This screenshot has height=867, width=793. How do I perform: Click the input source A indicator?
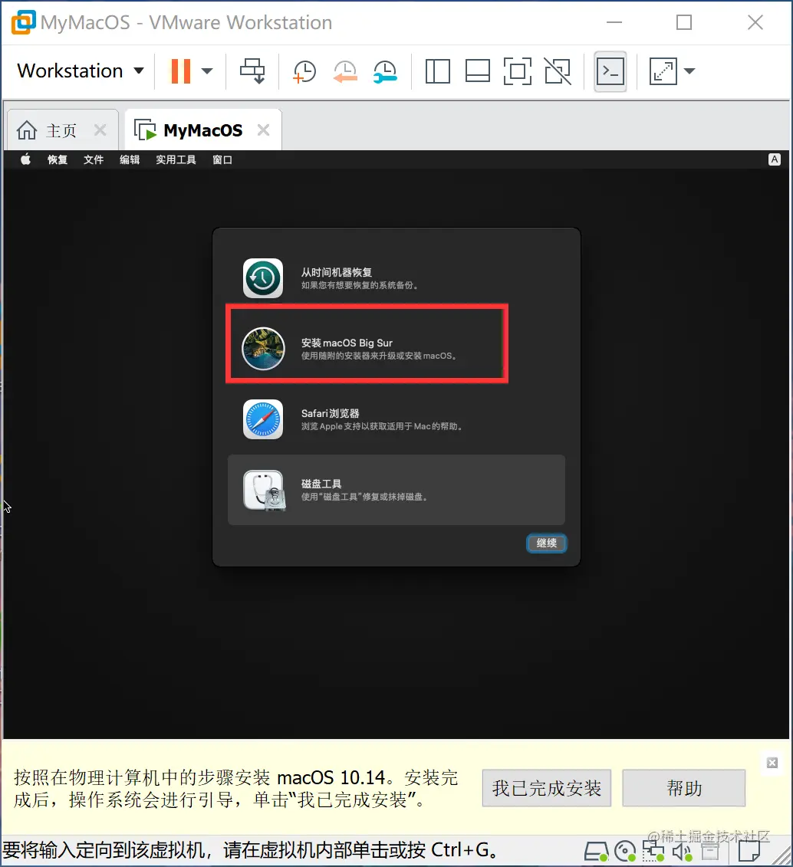click(x=774, y=159)
